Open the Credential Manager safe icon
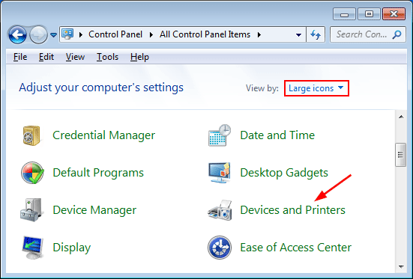413x279 pixels. click(31, 135)
